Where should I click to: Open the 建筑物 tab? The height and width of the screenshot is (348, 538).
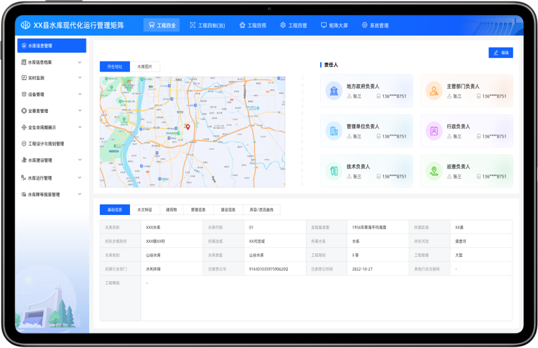(172, 210)
